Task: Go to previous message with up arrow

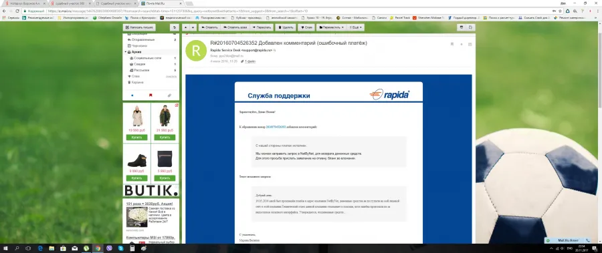Action: tap(185, 27)
